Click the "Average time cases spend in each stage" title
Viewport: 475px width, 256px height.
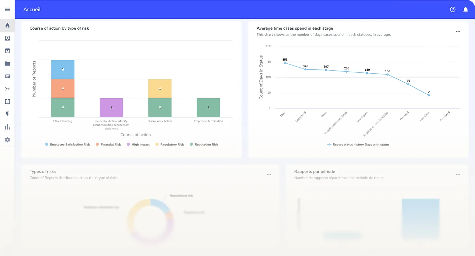[295, 28]
